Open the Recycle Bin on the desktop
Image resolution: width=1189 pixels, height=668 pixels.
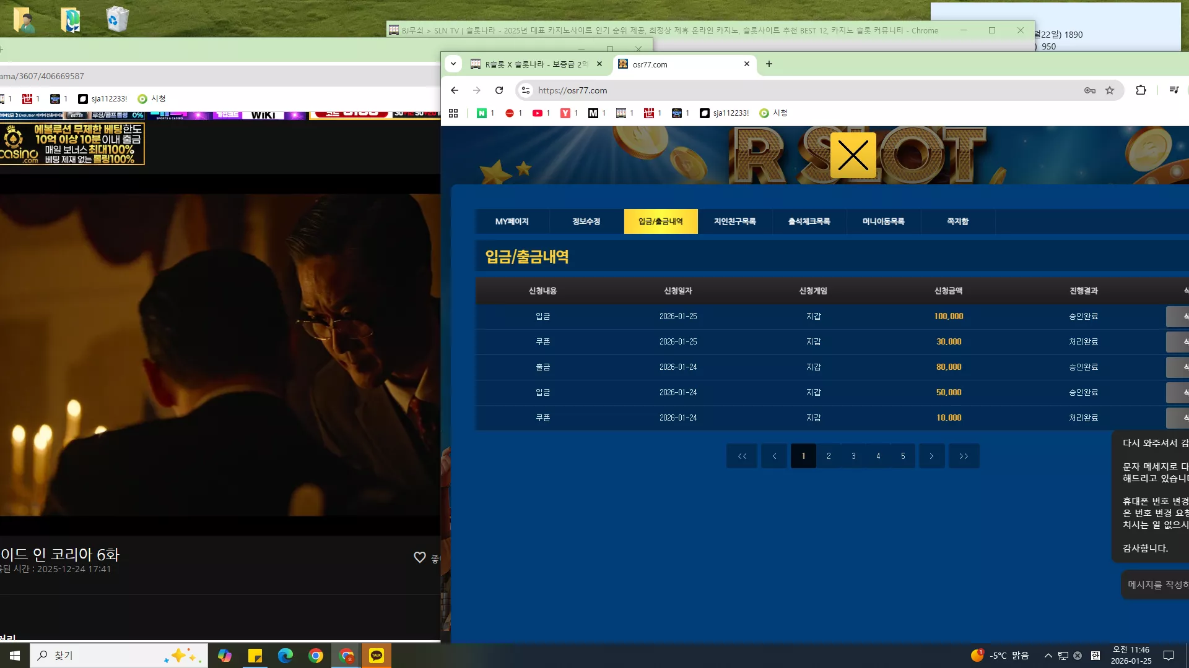click(x=116, y=19)
